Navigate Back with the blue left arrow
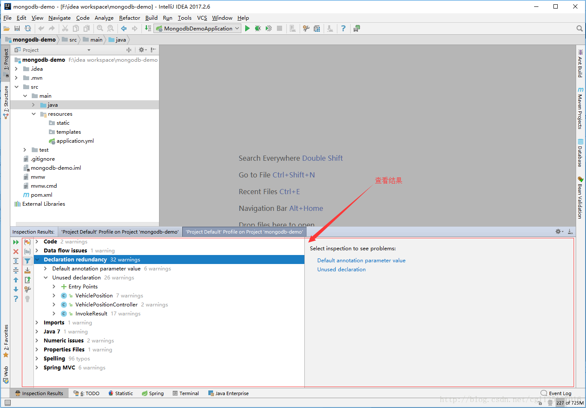 124,28
